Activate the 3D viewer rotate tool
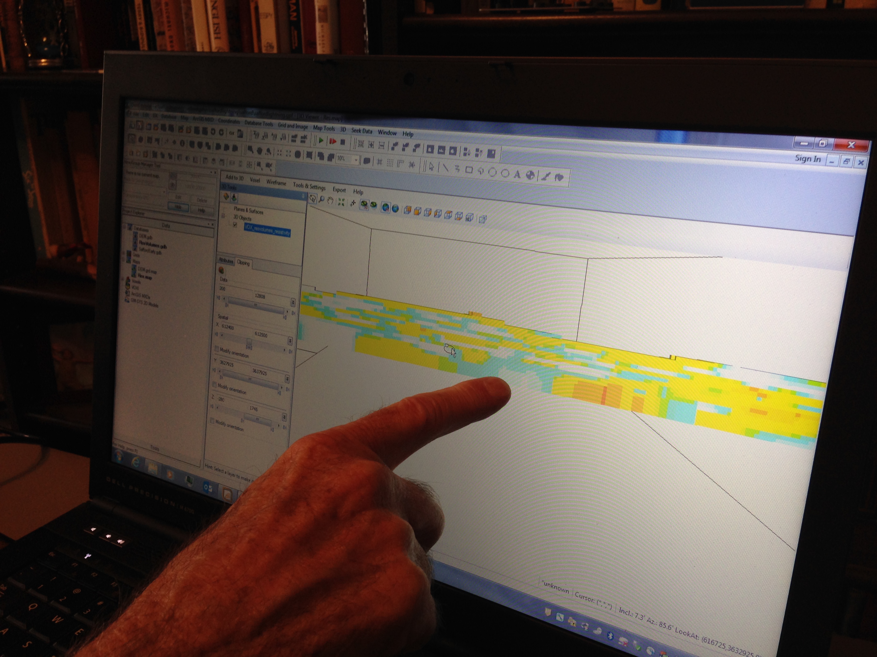877x657 pixels. click(313, 198)
